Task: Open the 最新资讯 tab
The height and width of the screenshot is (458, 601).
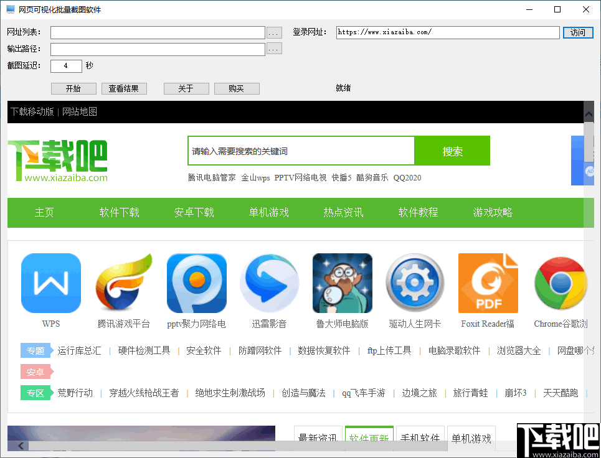Action: tap(318, 437)
